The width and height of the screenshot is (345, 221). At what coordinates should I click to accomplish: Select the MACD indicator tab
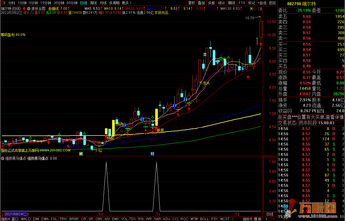[x=26, y=219]
